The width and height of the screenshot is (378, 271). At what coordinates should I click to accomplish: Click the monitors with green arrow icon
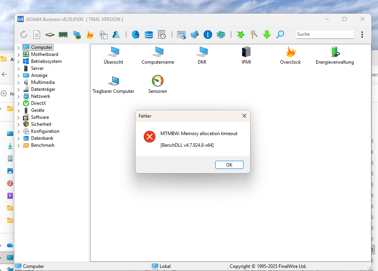pos(221,35)
